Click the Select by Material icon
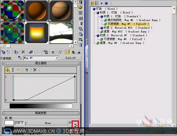Image resolution: width=177 pixels, height=136 pixels. pos(81,39)
